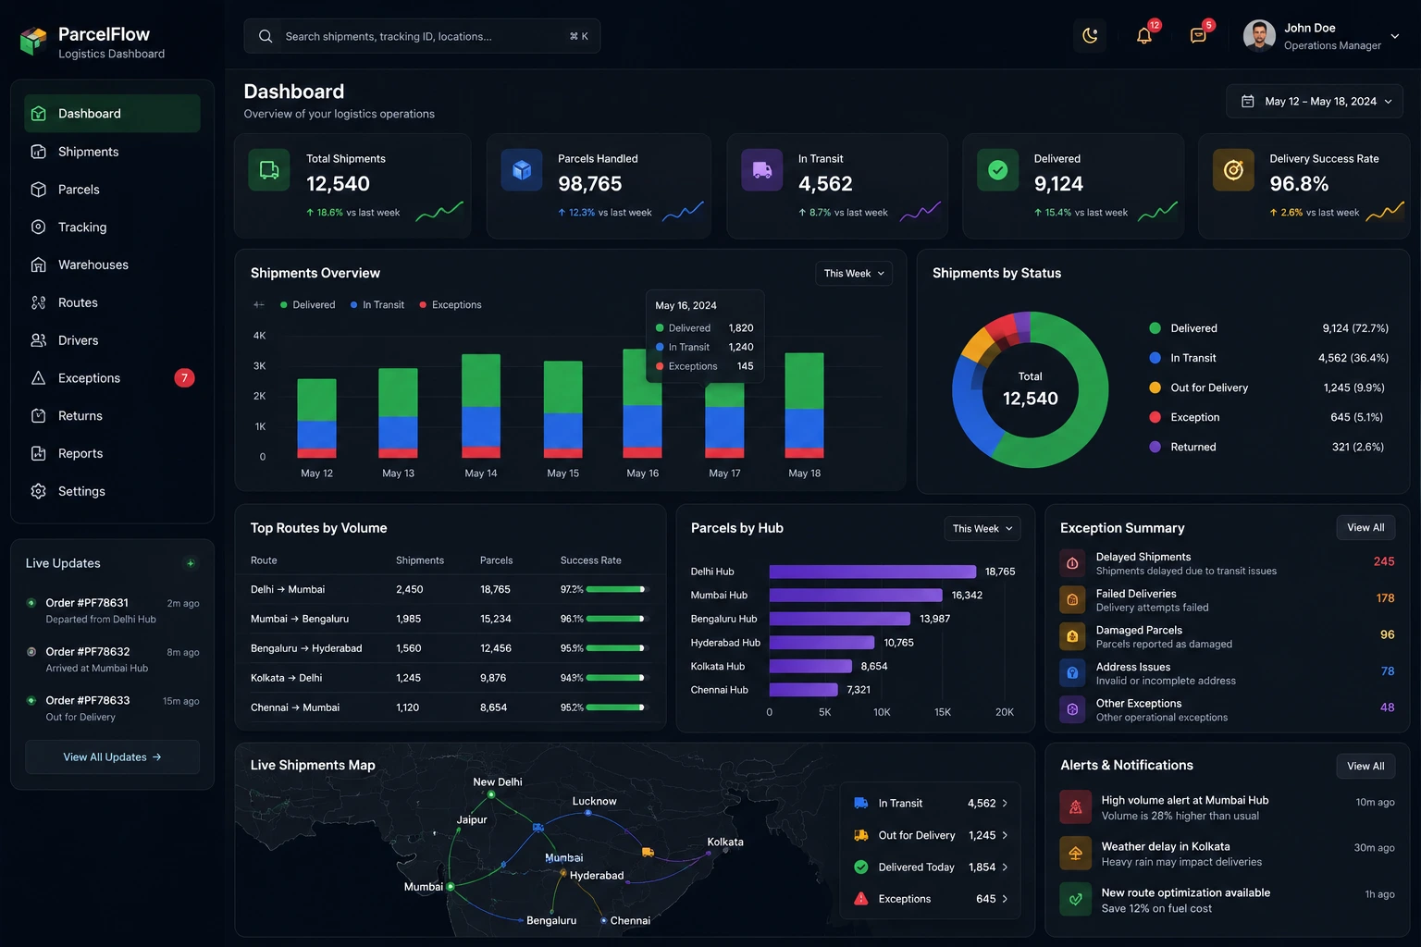Click View All Updates link

click(x=112, y=757)
